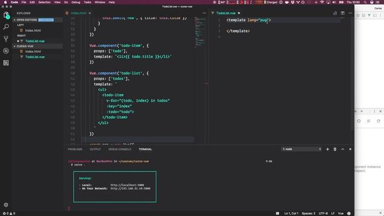Activate the TodoList.vue editor tab

pos(226,13)
